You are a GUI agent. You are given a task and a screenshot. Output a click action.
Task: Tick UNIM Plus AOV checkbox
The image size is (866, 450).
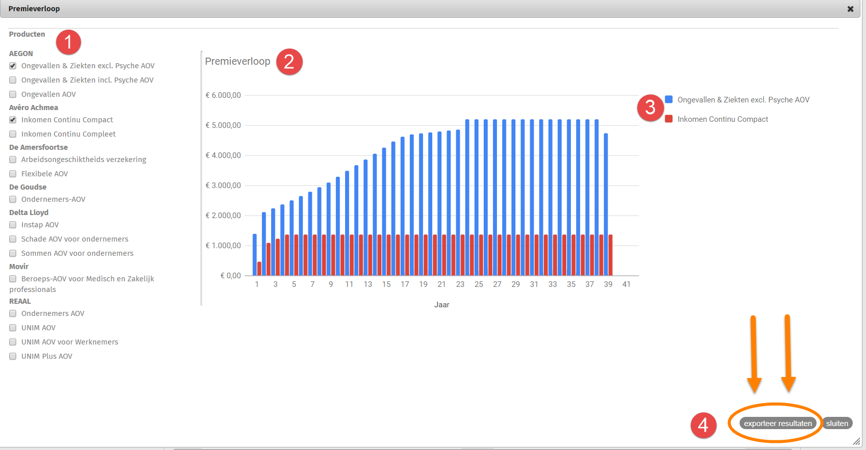13,356
